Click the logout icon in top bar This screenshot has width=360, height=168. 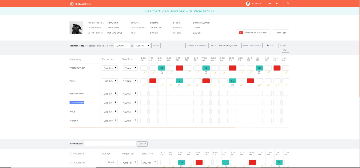click(288, 3)
